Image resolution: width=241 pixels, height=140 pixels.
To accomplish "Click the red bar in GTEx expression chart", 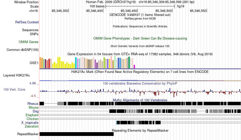I will click(x=49, y=64).
